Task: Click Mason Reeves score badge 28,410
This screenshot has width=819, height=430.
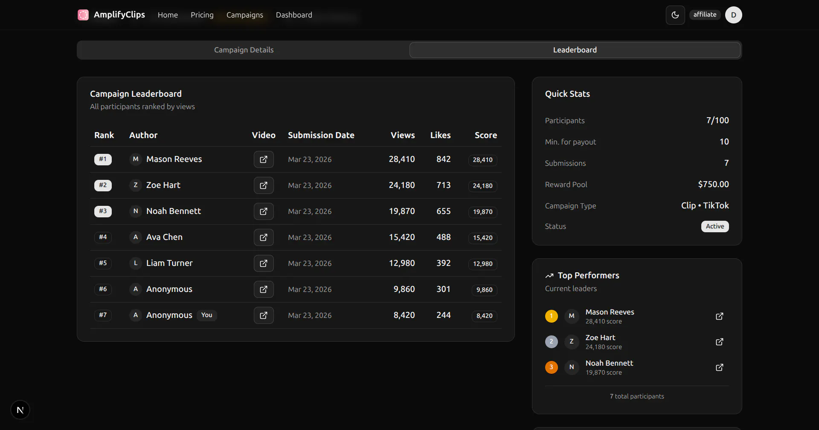Action: click(482, 160)
